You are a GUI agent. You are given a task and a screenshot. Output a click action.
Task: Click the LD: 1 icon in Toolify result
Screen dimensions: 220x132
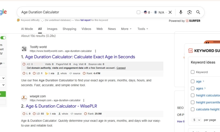(34, 73)
